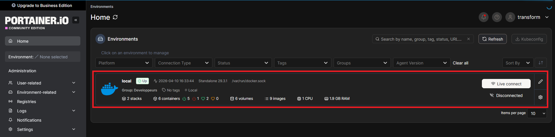Click the refresh icon next to Home title
This screenshot has height=137, width=555.
point(115,17)
